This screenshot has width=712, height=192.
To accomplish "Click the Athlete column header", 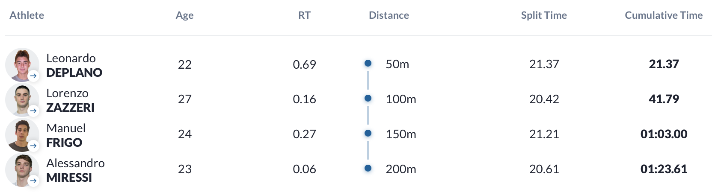I will [x=27, y=15].
